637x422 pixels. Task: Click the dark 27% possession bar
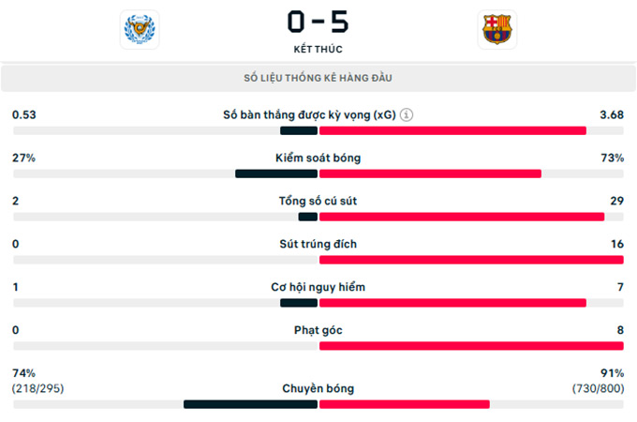click(276, 174)
